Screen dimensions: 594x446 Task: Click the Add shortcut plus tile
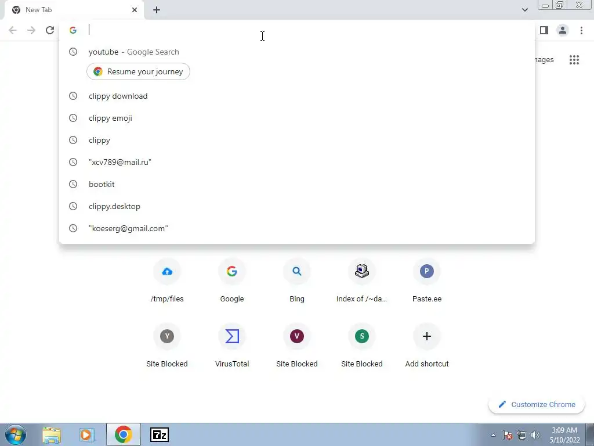tap(427, 346)
